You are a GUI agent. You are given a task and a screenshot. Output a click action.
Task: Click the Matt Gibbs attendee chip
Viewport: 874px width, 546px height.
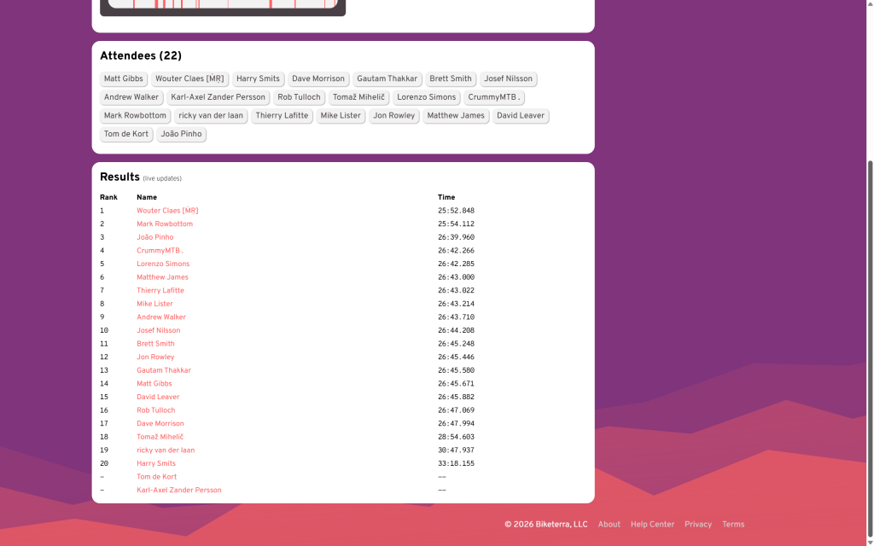[124, 79]
